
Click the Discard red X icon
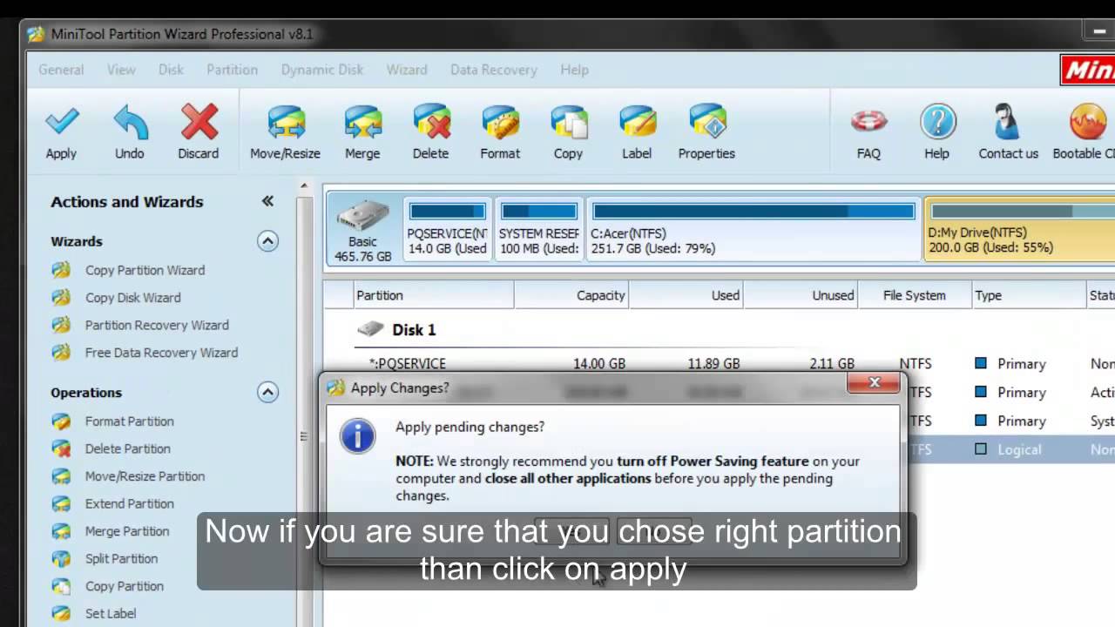click(199, 123)
